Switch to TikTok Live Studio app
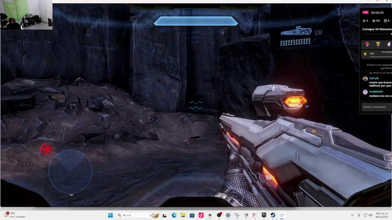392x220 pixels. pyautogui.click(x=201, y=215)
